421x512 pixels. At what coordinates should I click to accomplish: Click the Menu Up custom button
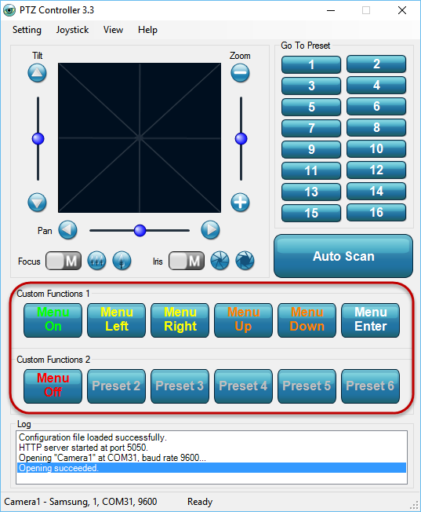243,320
